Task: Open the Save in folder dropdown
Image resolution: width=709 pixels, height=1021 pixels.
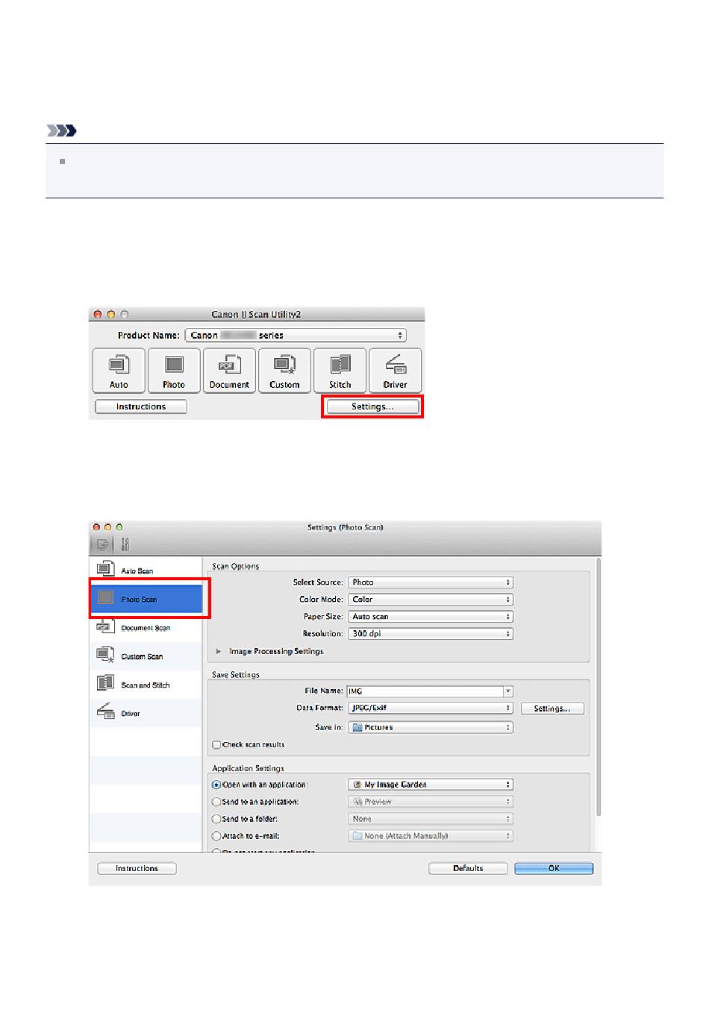Action: tap(431, 727)
